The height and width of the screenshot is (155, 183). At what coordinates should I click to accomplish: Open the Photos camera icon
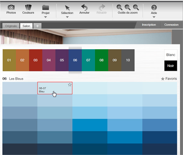(11, 7)
